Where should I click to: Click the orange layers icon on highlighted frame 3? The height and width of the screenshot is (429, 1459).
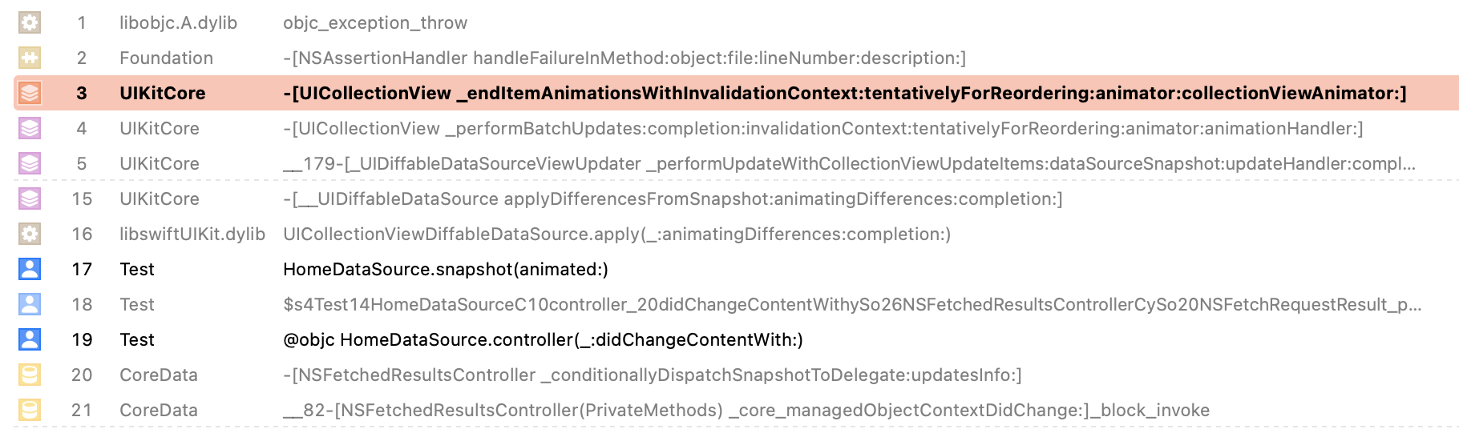click(x=30, y=93)
